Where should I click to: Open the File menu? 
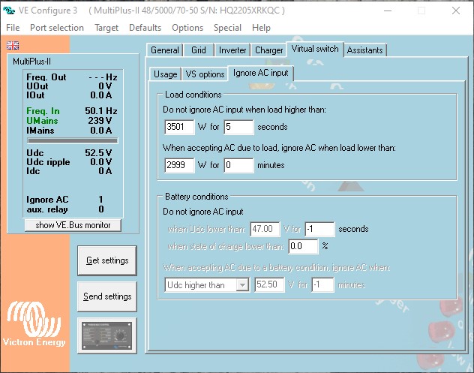(13, 28)
